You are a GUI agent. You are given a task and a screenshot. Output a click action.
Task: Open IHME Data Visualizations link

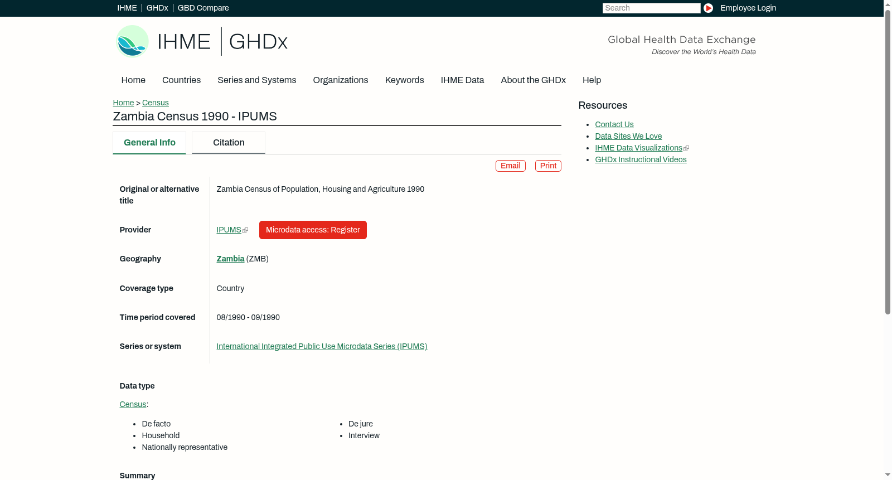pyautogui.click(x=638, y=148)
